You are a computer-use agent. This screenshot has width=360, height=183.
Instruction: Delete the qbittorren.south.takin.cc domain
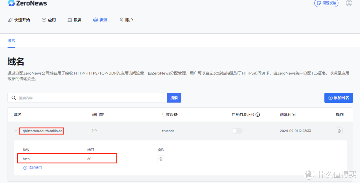coord(339,131)
